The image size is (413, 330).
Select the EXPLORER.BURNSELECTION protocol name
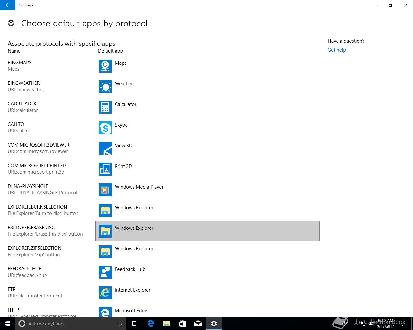coord(37,207)
